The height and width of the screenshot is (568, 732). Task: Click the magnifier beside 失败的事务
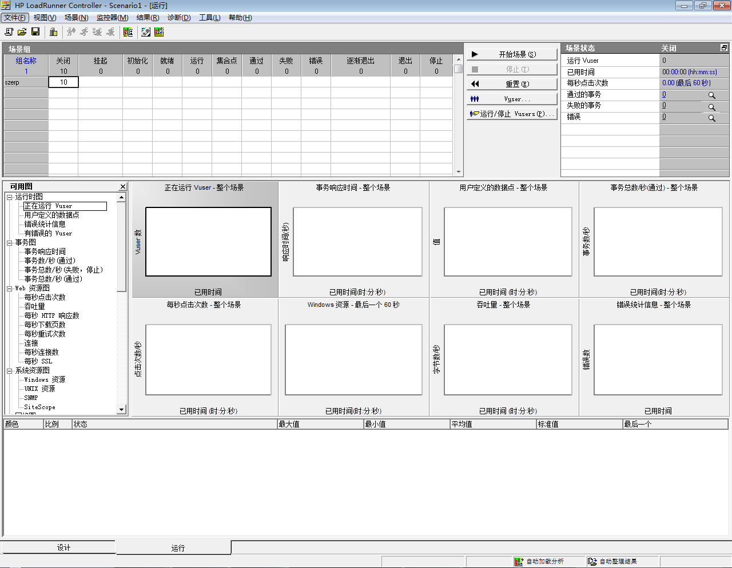tap(712, 107)
